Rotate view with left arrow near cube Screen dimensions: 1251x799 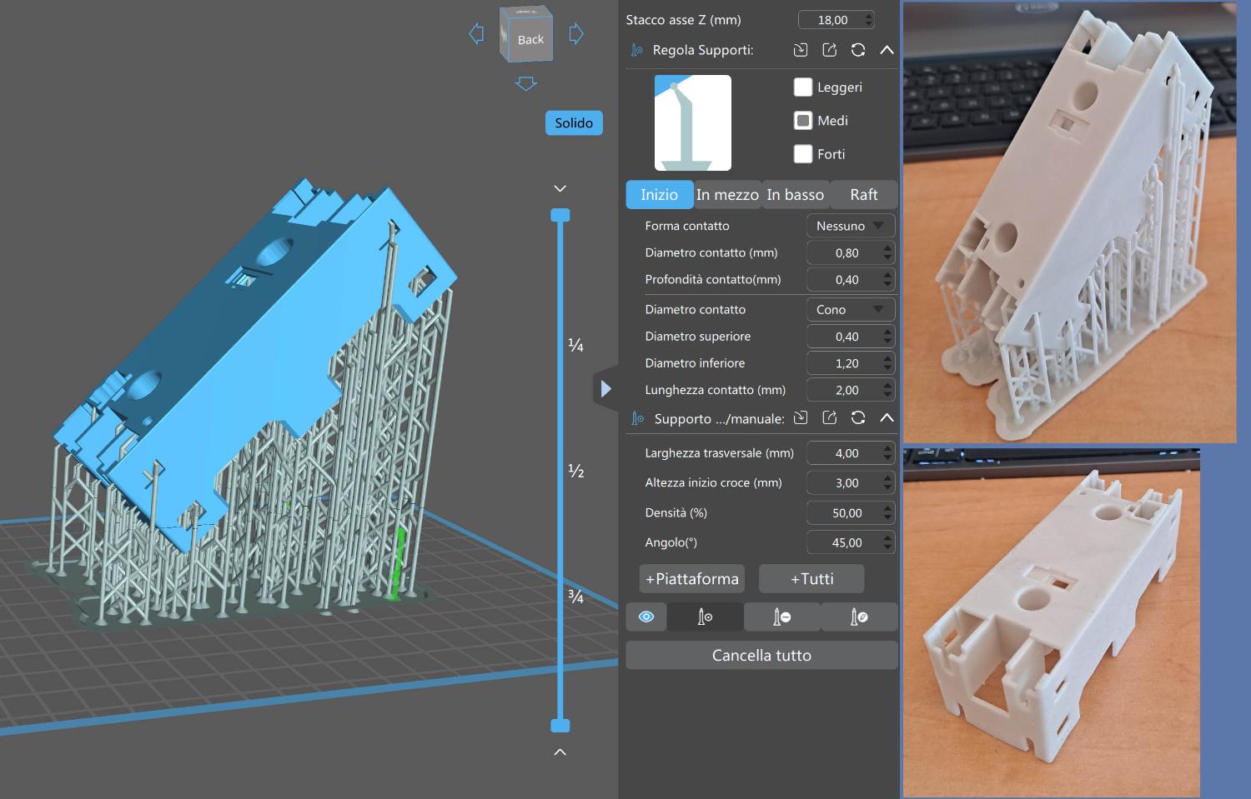tap(476, 34)
